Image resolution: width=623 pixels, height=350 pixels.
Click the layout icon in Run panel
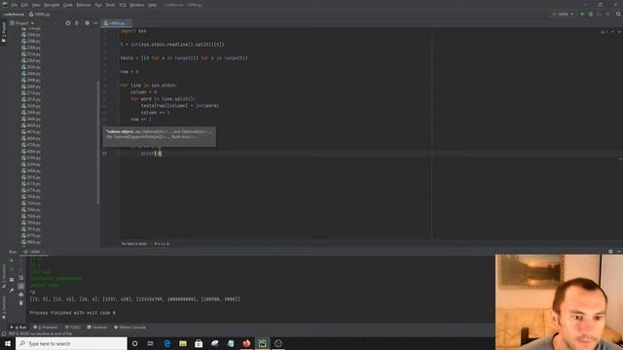(x=12, y=279)
